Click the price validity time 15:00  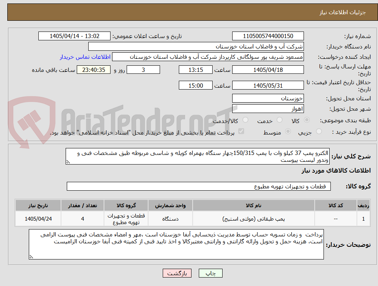pos(195,85)
